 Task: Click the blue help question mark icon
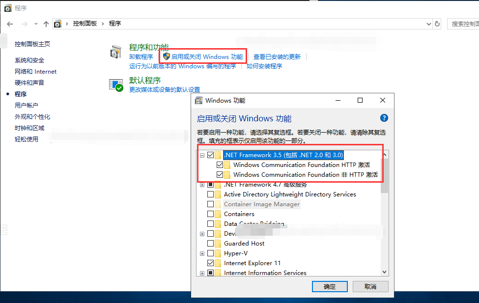click(384, 118)
